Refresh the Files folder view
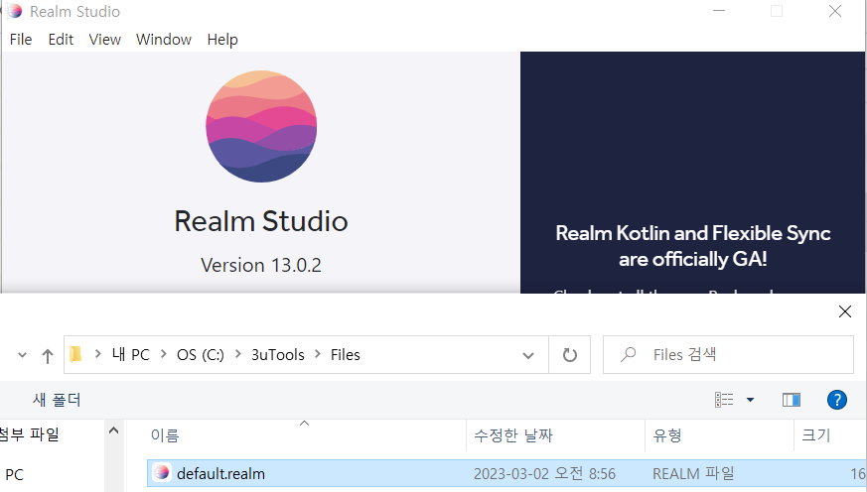867x492 pixels. [x=569, y=355]
